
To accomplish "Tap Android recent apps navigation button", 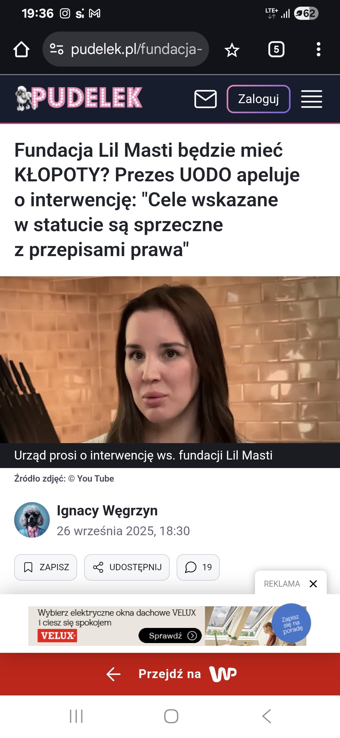I will pos(76,716).
